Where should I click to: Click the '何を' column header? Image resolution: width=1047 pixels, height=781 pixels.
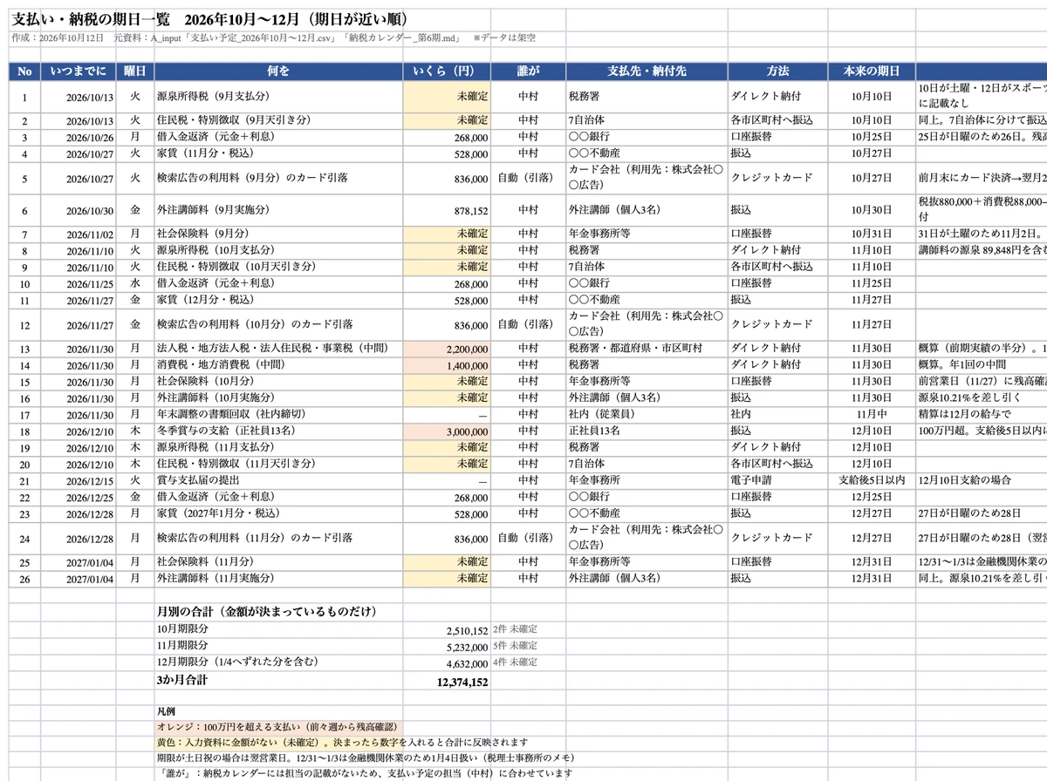coord(278,71)
